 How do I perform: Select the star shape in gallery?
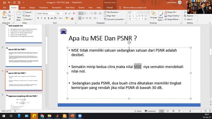tap(145, 19)
